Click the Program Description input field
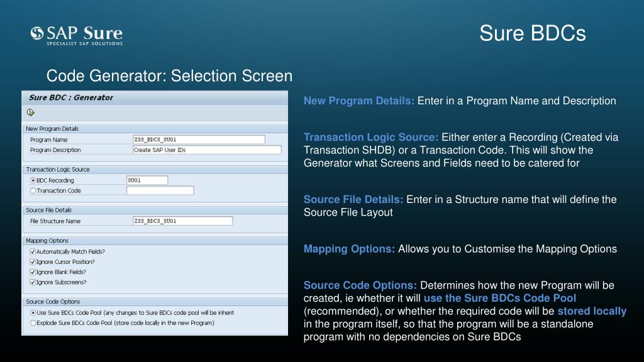 coord(207,150)
